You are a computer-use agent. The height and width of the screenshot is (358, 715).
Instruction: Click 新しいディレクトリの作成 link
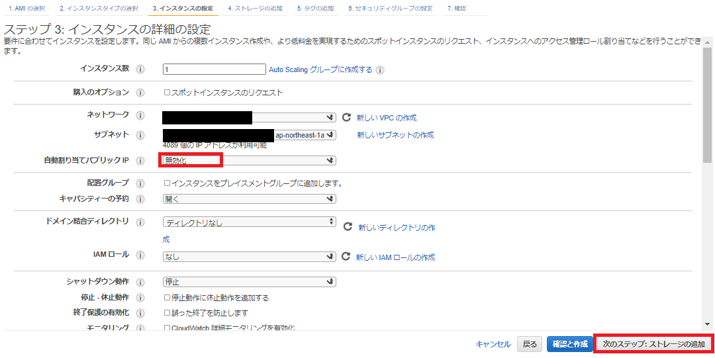pyautogui.click(x=397, y=228)
